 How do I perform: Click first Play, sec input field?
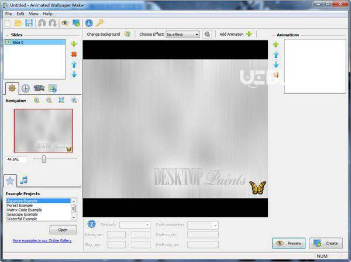click(x=116, y=245)
